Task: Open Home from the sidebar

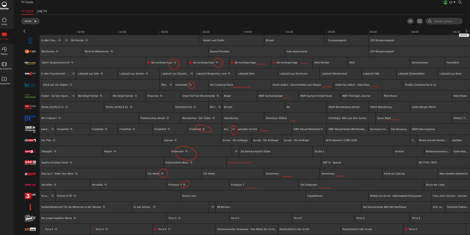Action: click(x=4, y=21)
